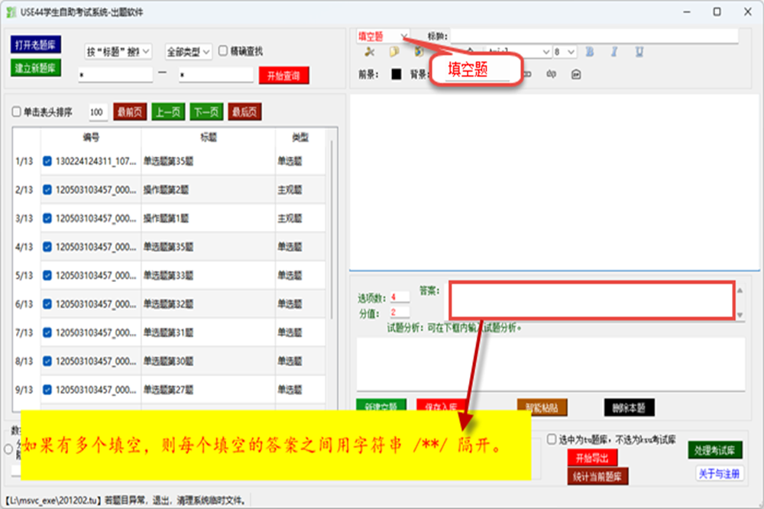Click the page size field showing 100
This screenshot has width=764, height=509.
[98, 112]
